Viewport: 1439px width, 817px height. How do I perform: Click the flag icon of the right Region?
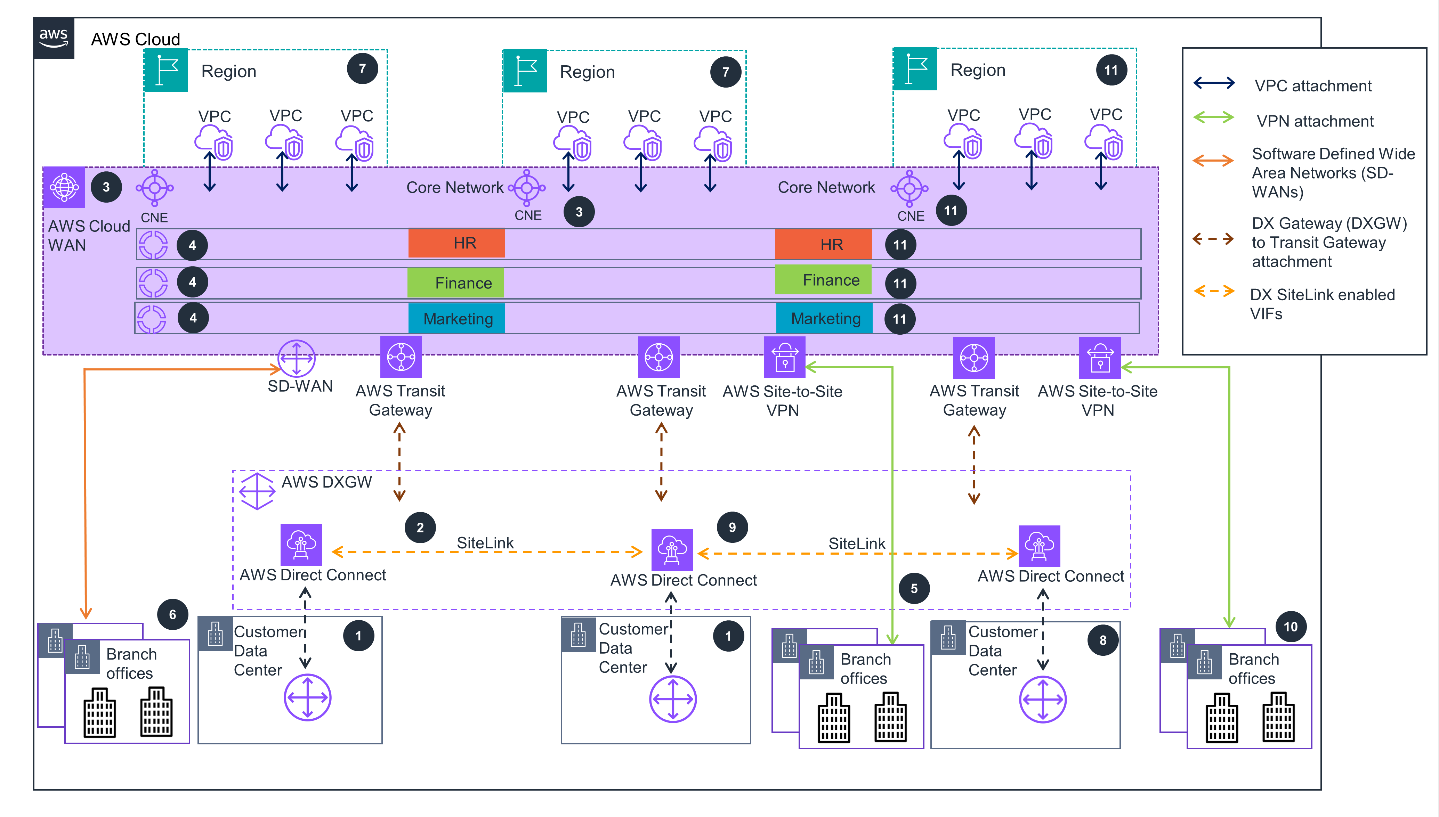915,68
